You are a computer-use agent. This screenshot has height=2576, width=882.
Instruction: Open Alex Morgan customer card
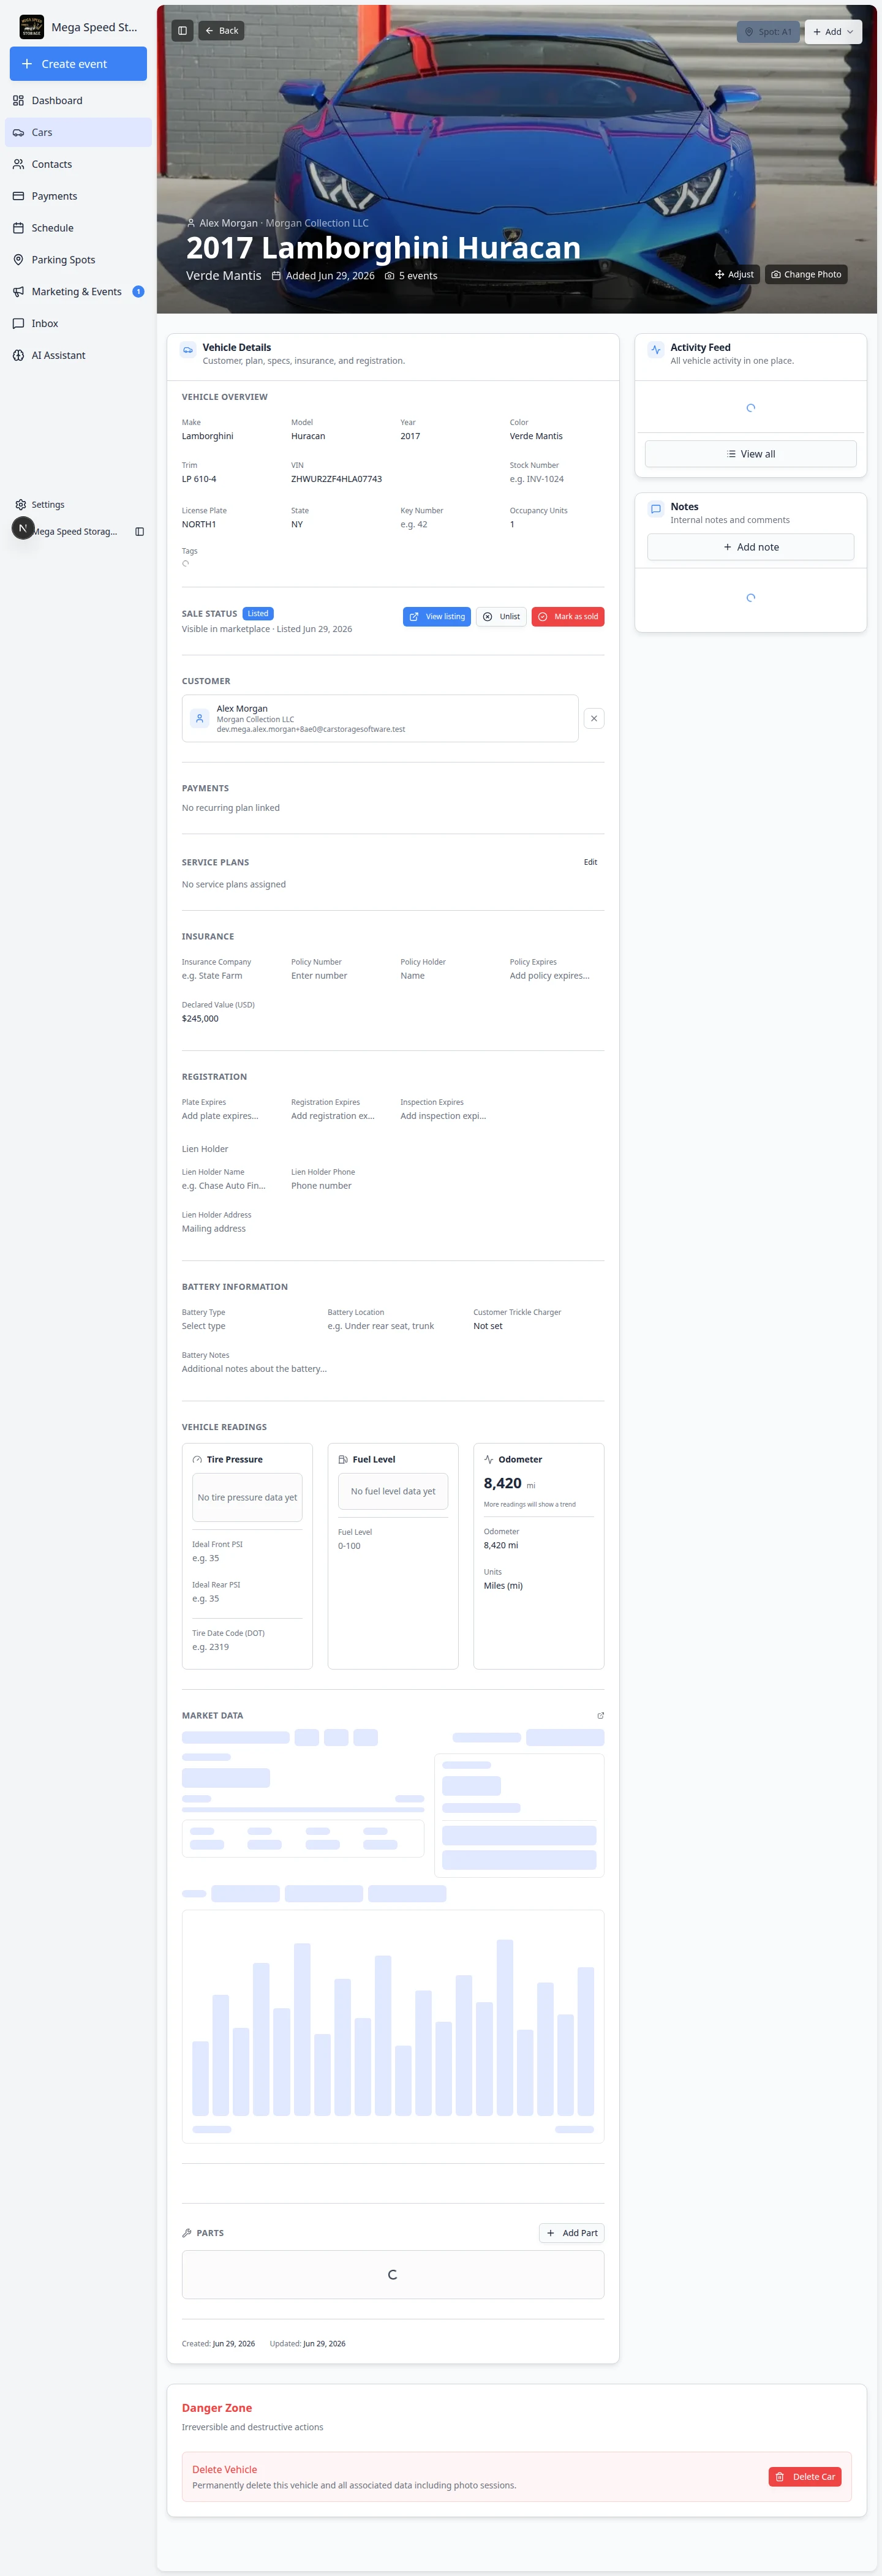pos(380,719)
